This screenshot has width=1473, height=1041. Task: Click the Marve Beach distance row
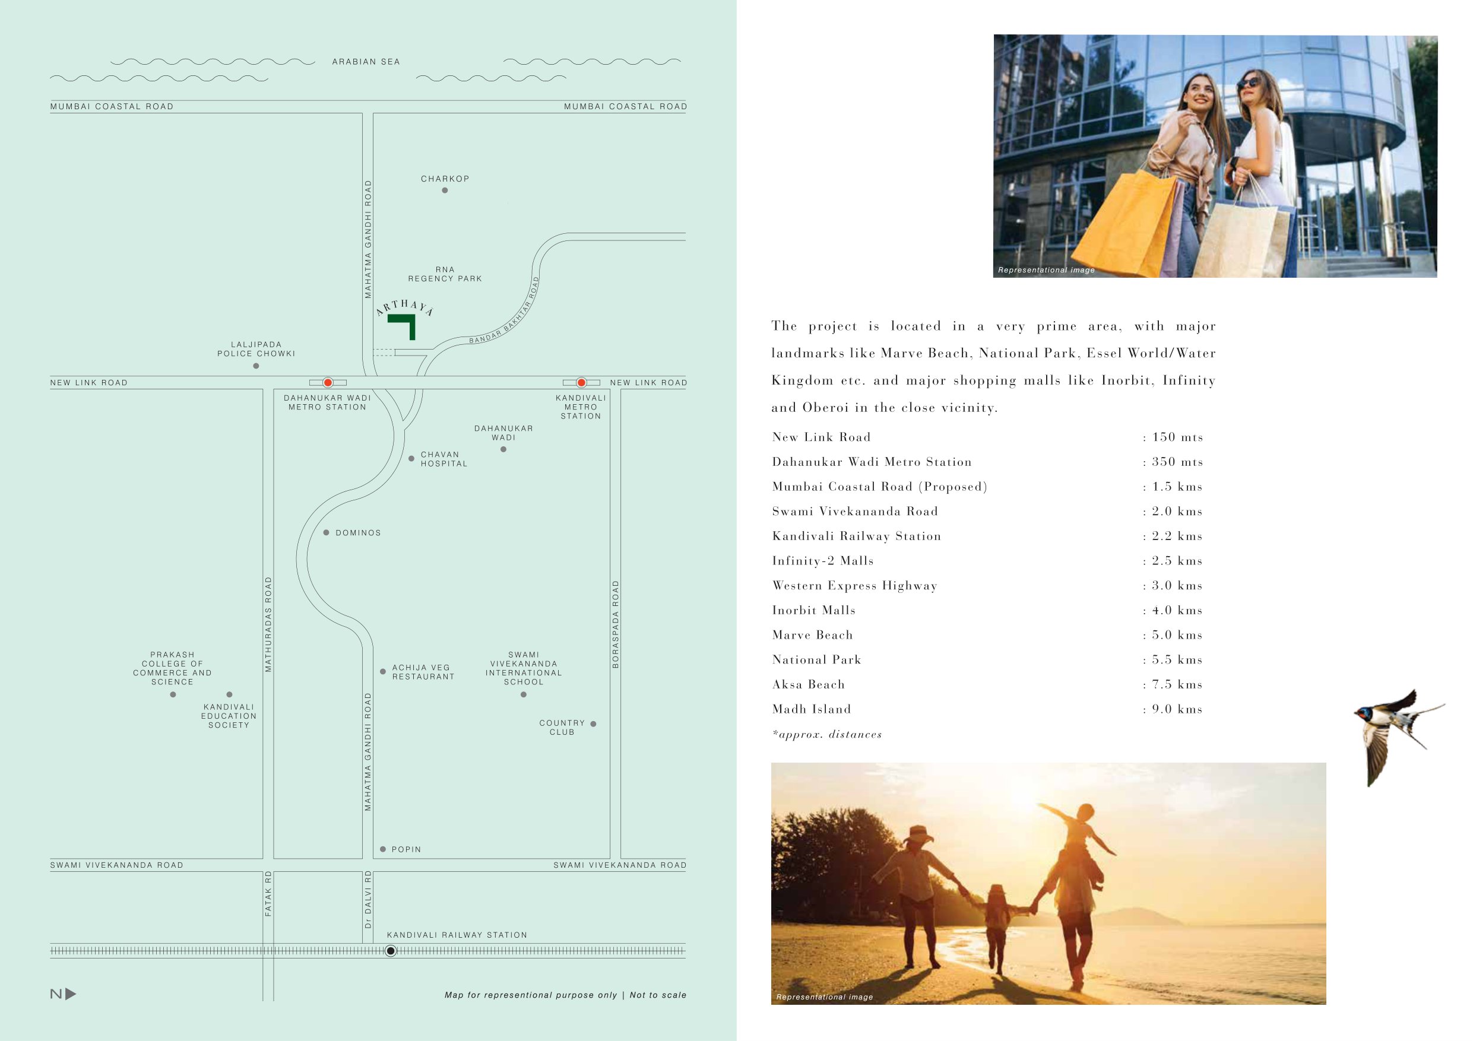click(x=988, y=635)
